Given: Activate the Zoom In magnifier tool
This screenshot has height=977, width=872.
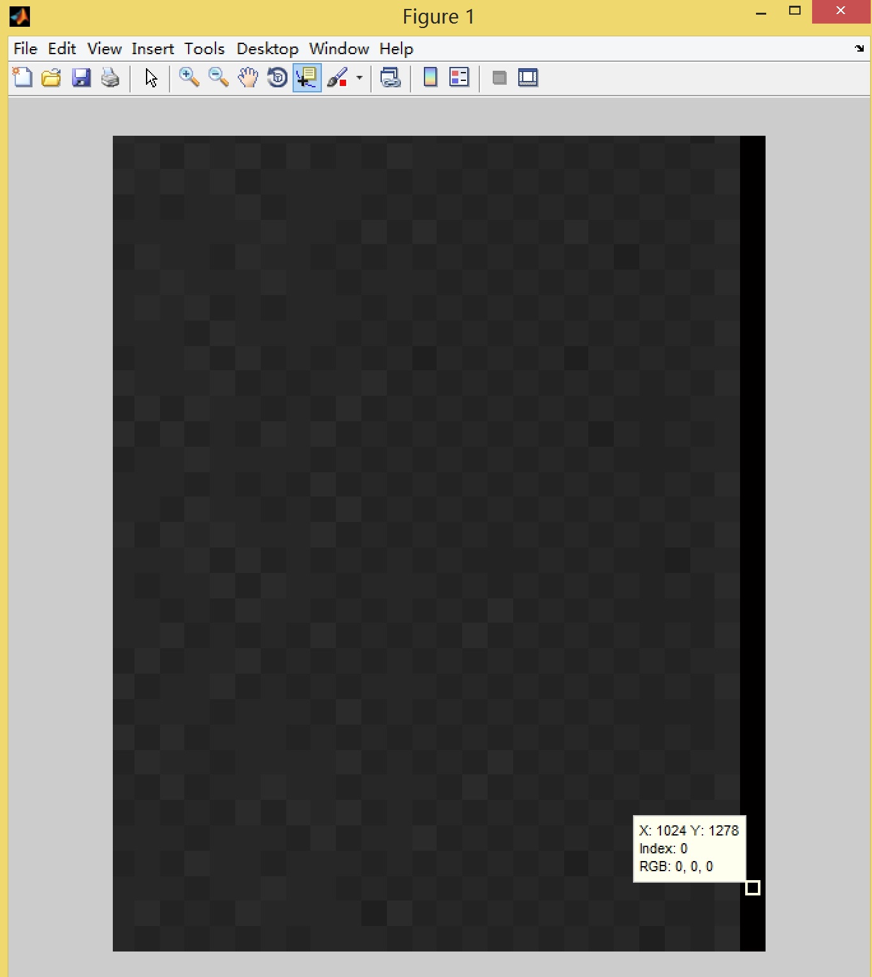Looking at the screenshot, I should pos(189,78).
